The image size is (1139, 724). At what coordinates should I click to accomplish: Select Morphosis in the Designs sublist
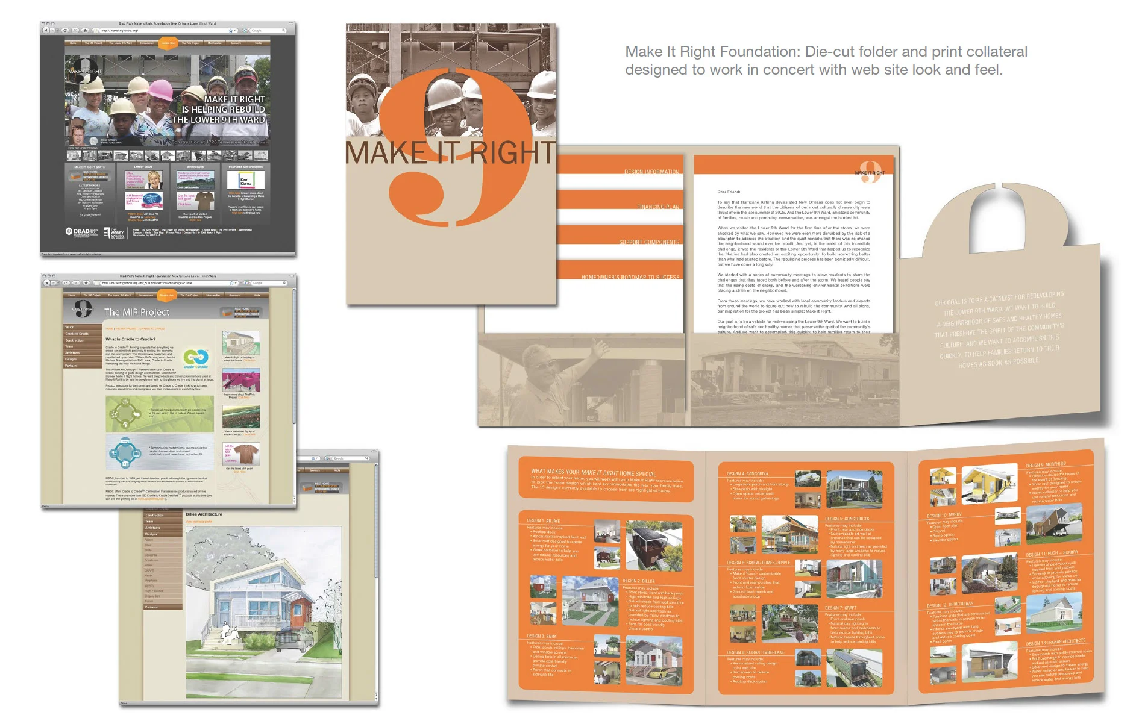click(163, 581)
